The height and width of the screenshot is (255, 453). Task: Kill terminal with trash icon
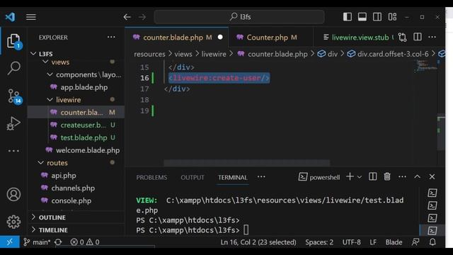coord(387,176)
